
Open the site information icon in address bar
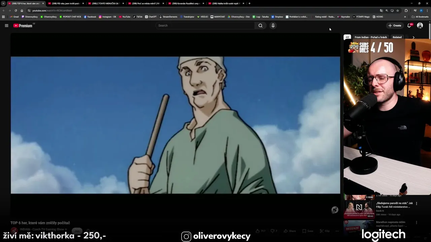pos(29,10)
